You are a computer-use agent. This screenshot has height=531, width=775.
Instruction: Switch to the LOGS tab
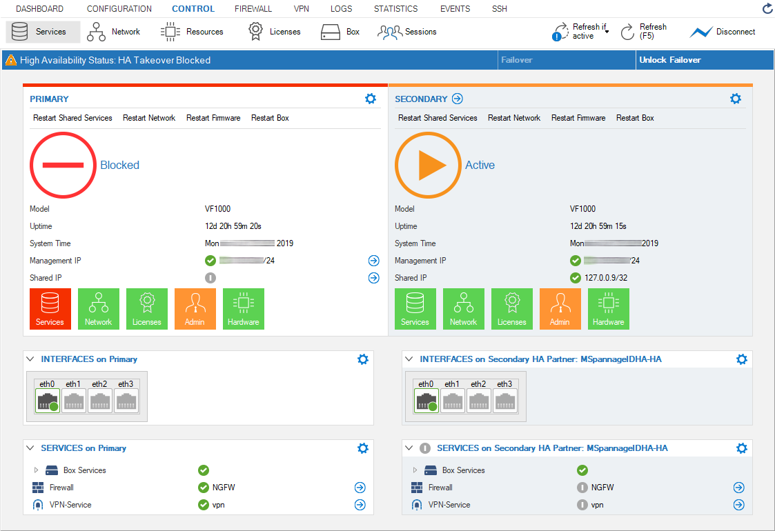point(341,9)
